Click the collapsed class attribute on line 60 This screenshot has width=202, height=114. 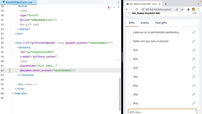(24, 61)
